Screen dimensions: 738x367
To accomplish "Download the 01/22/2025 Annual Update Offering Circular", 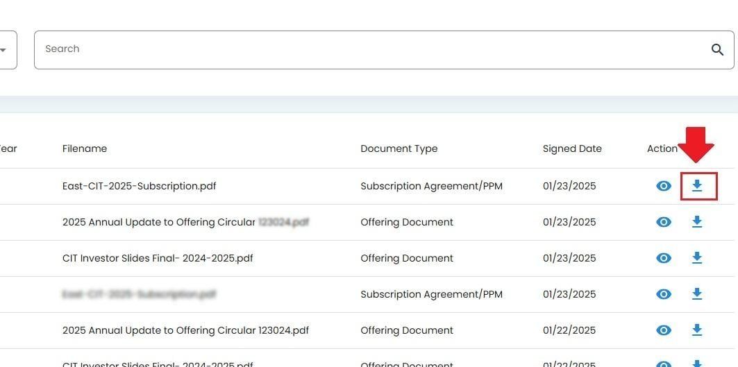I will pos(697,330).
